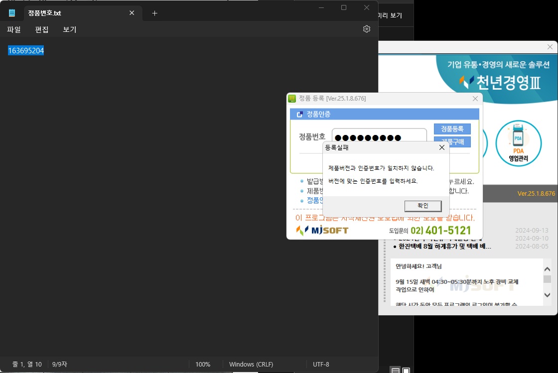Click '버전에 맞는 인증번호를 입력하세요.' message
Viewport: 558px width, 373px height.
tap(373, 181)
